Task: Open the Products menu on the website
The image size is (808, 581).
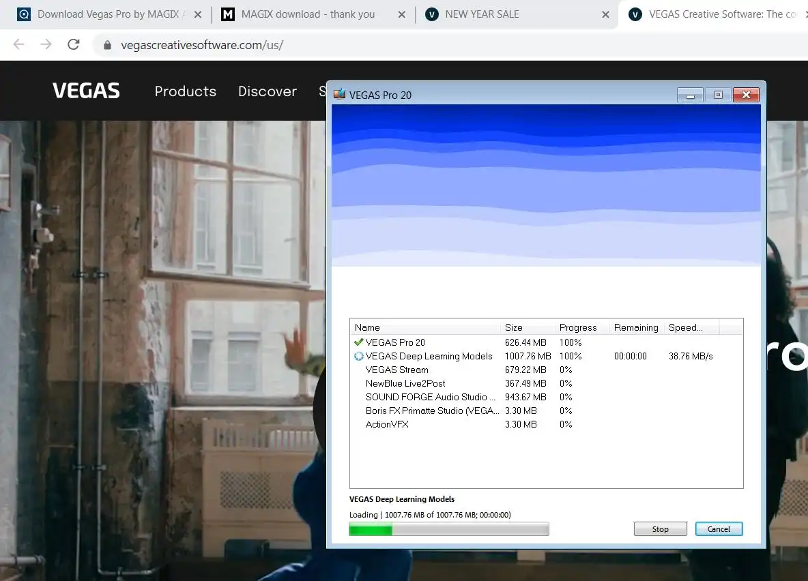Action: click(x=186, y=91)
